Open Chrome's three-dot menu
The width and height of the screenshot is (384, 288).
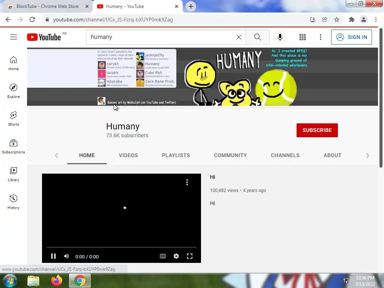pyautogui.click(x=376, y=19)
